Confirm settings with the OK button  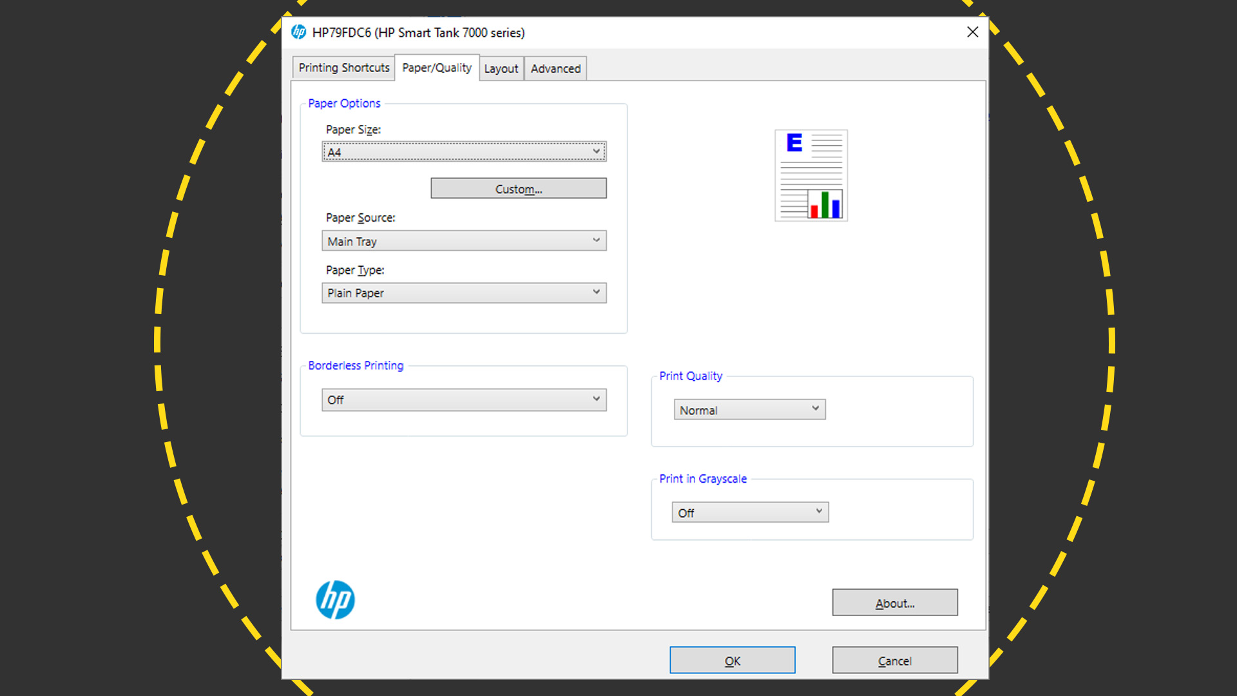point(733,661)
